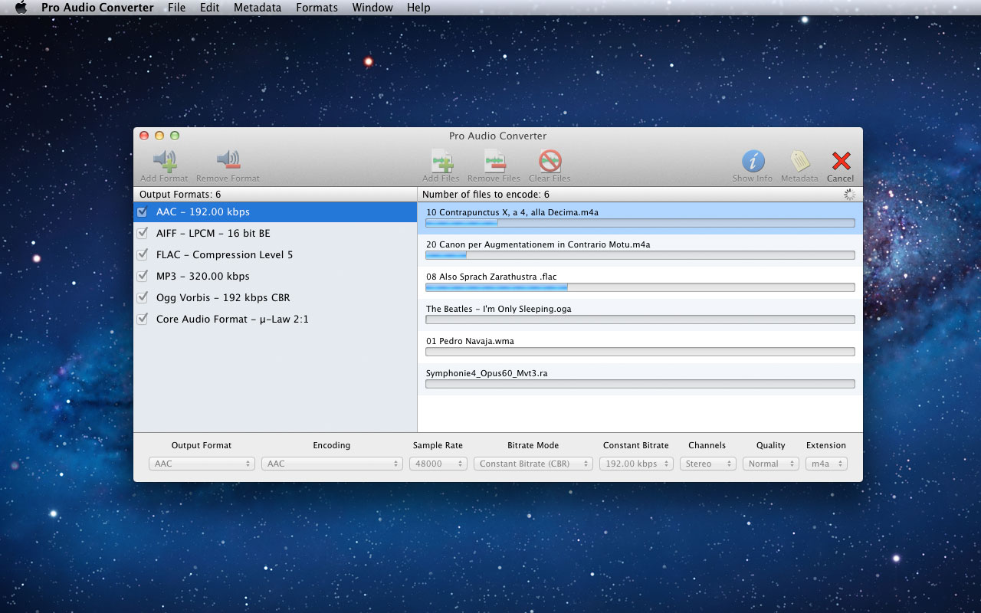The width and height of the screenshot is (981, 613).
Task: Click the Remove Files toolbar icon
Action: click(x=494, y=162)
